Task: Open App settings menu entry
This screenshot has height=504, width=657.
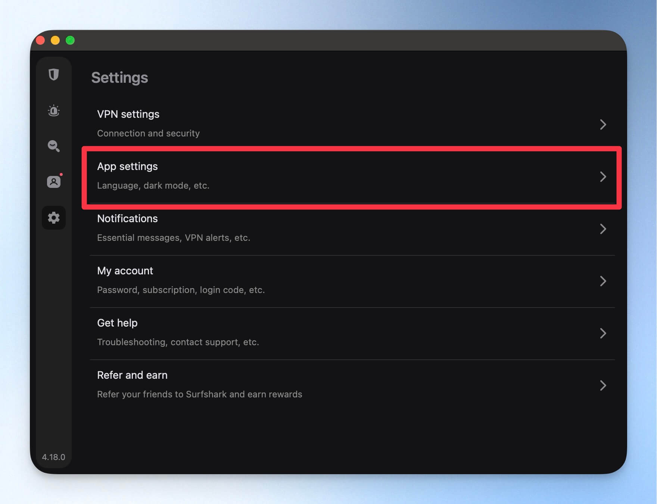Action: tap(352, 177)
